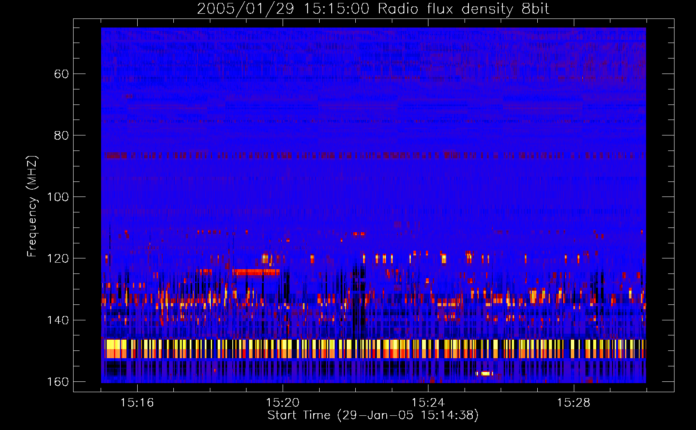Click the plot title "Radio flux density 8bit"
696x430 pixels.
click(464, 9)
